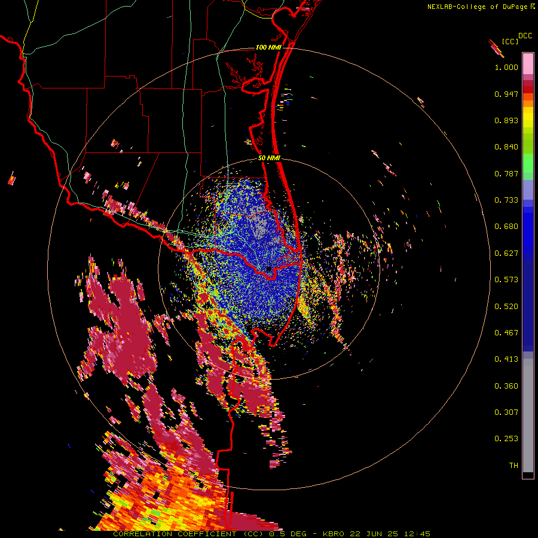The width and height of the screenshot is (538, 538).
Task: Select the 1.000 scale value
Action: tap(506, 67)
